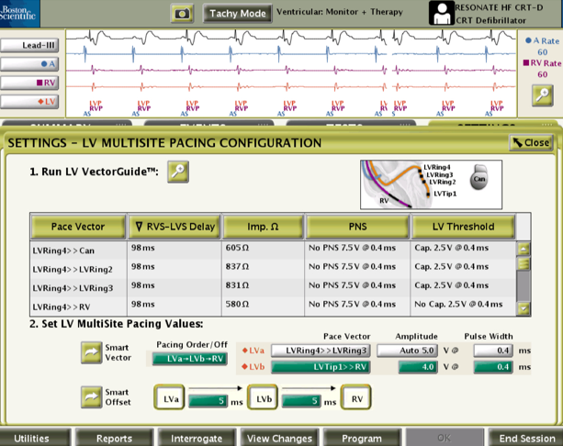Screen dimensions: 563x446
Task: Edit LVb to RV offset 5 ms
Action: (x=301, y=400)
